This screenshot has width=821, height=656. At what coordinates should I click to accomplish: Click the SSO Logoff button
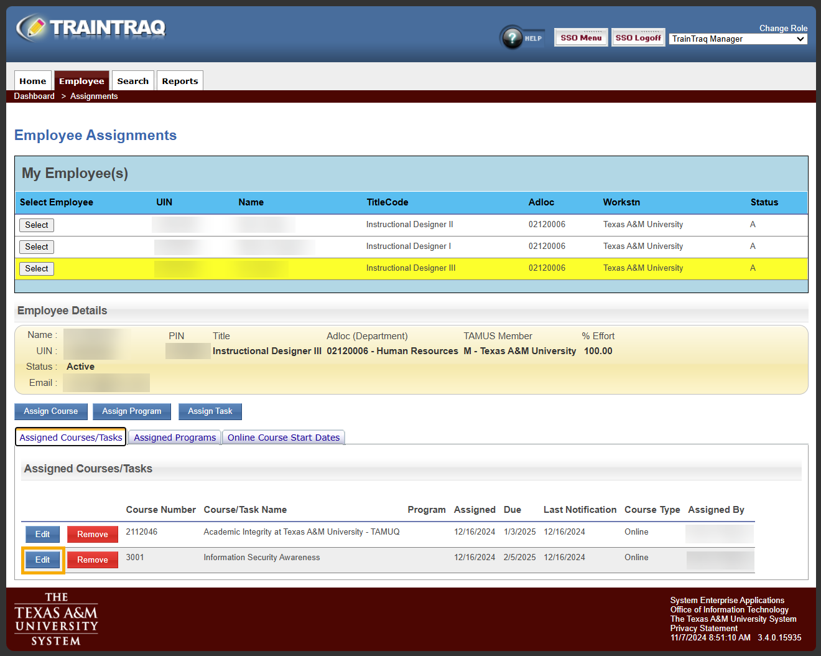tap(638, 37)
